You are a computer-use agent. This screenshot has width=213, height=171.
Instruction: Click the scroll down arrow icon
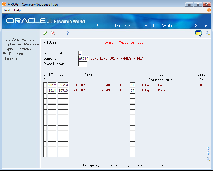coord(208,153)
